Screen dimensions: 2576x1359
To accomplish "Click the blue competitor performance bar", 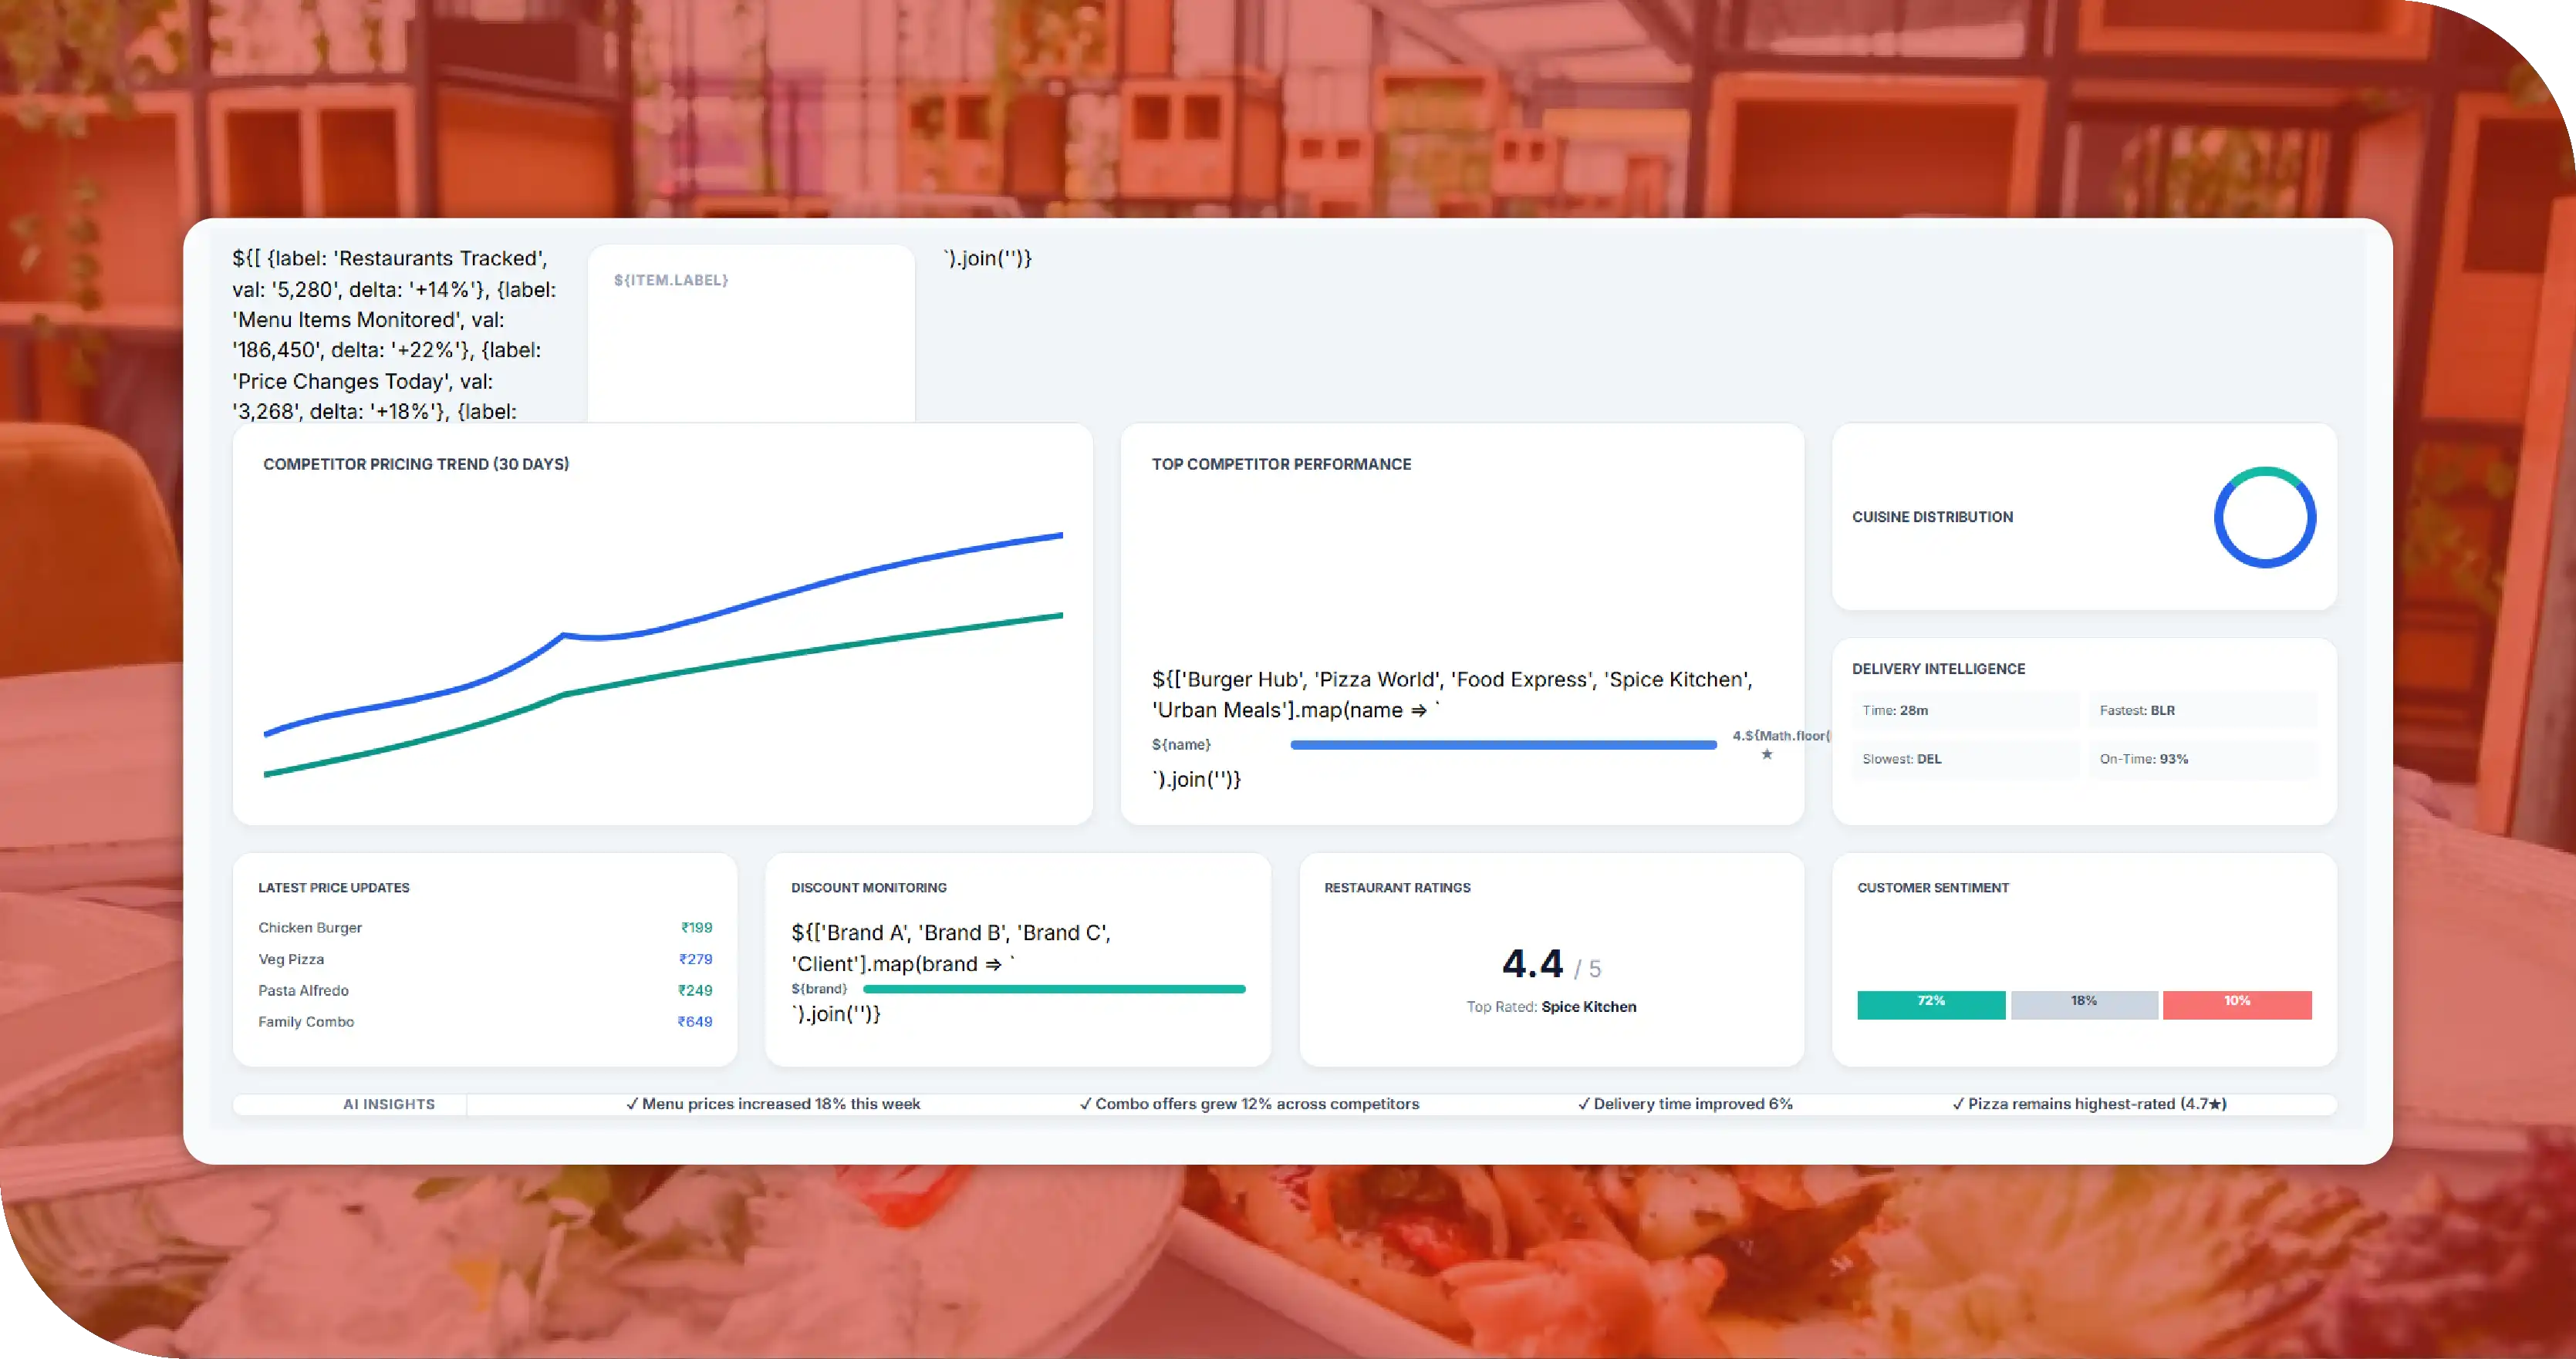I will pyautogui.click(x=1503, y=745).
